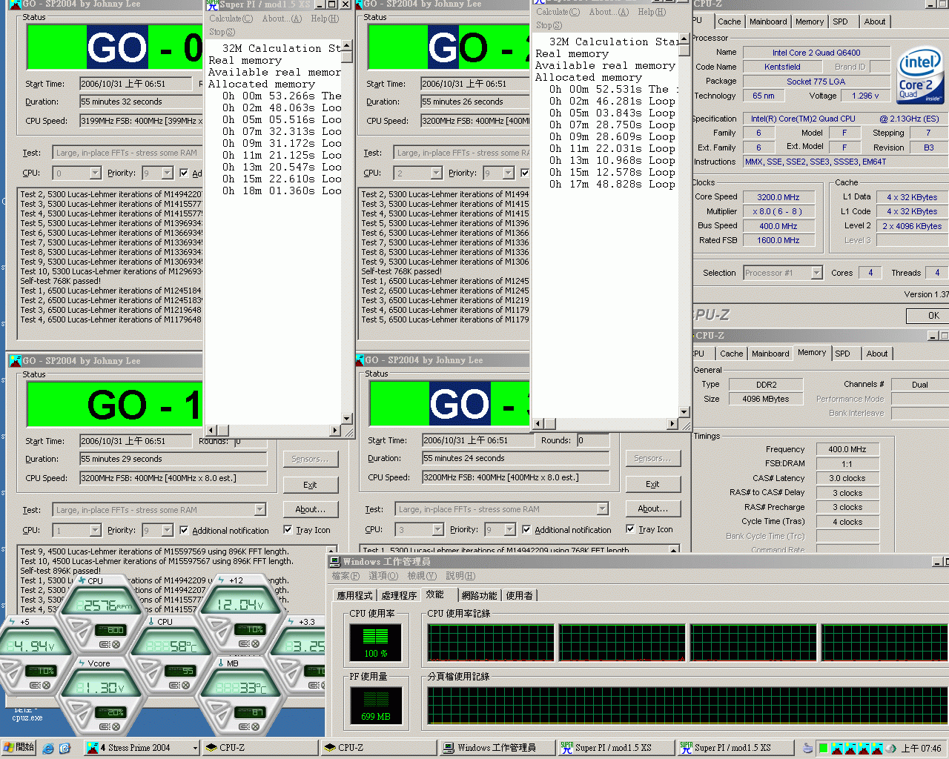This screenshot has height=759, width=949.
Task: Open the settings icon on the +5 voltage gauge
Action: point(34,685)
